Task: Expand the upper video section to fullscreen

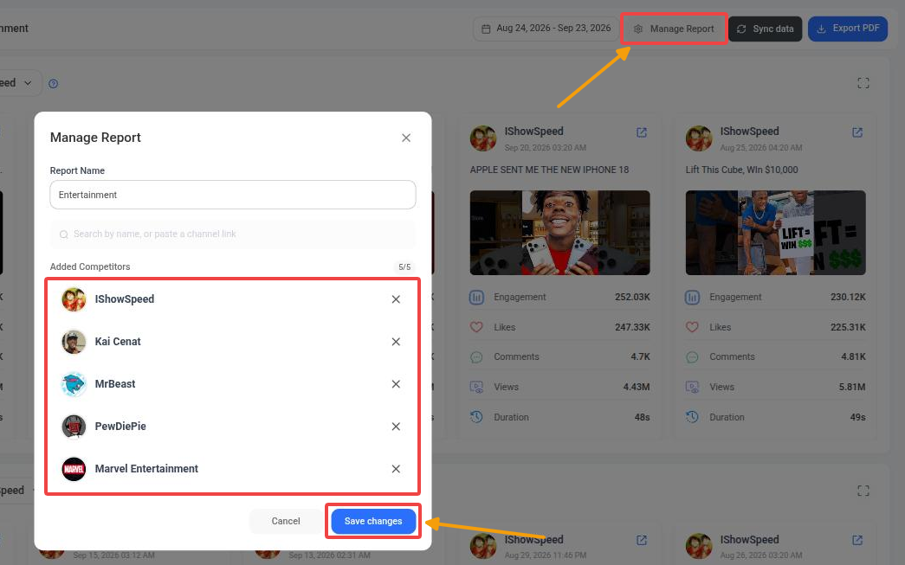Action: pos(863,83)
